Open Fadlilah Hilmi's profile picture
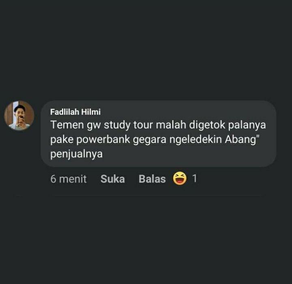This screenshot has width=292, height=284. (x=19, y=116)
